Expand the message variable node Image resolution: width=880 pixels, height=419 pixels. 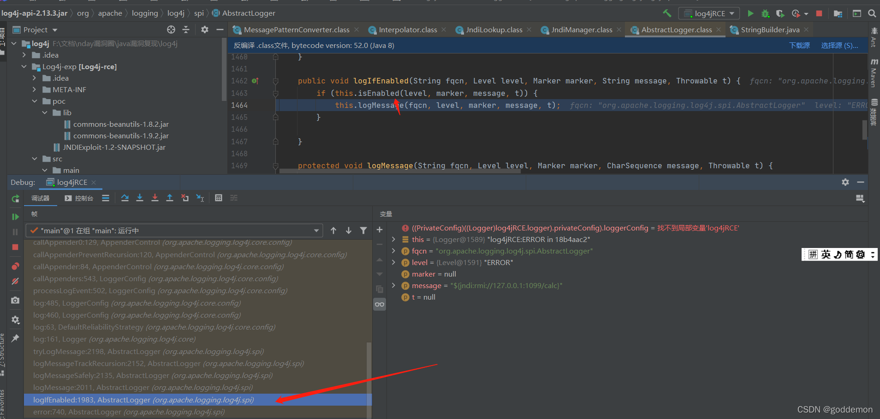coord(393,285)
